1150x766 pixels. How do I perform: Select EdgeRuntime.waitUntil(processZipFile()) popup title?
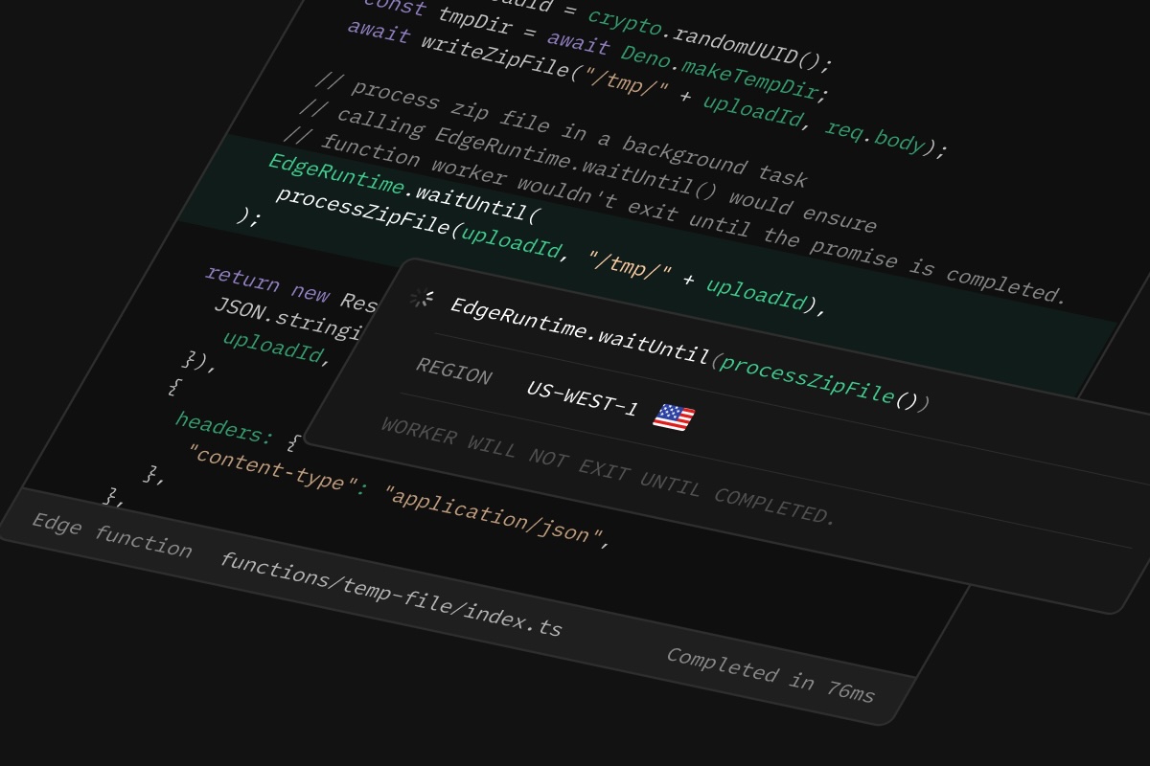[x=690, y=354]
